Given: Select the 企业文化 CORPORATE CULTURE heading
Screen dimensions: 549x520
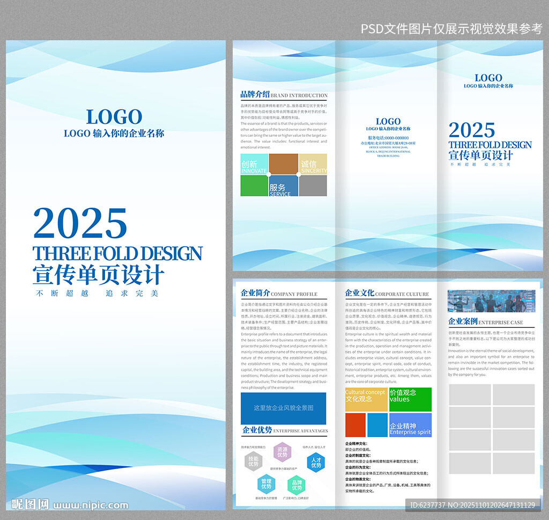Looking at the screenshot, I should (387, 293).
